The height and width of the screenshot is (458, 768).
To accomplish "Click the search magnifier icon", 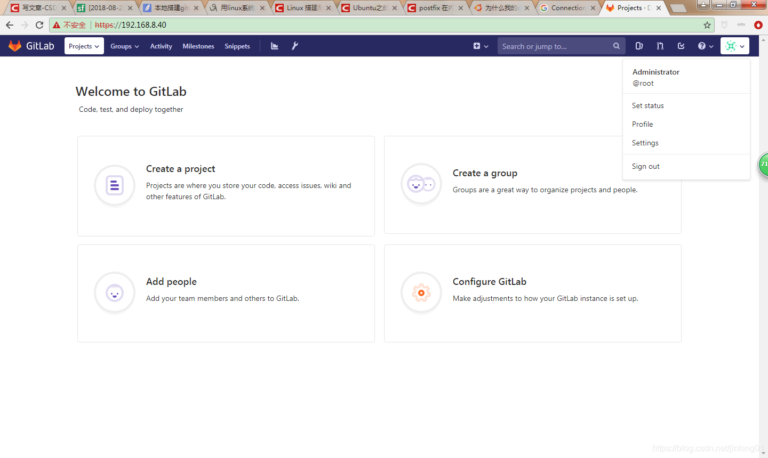I will coord(617,46).
